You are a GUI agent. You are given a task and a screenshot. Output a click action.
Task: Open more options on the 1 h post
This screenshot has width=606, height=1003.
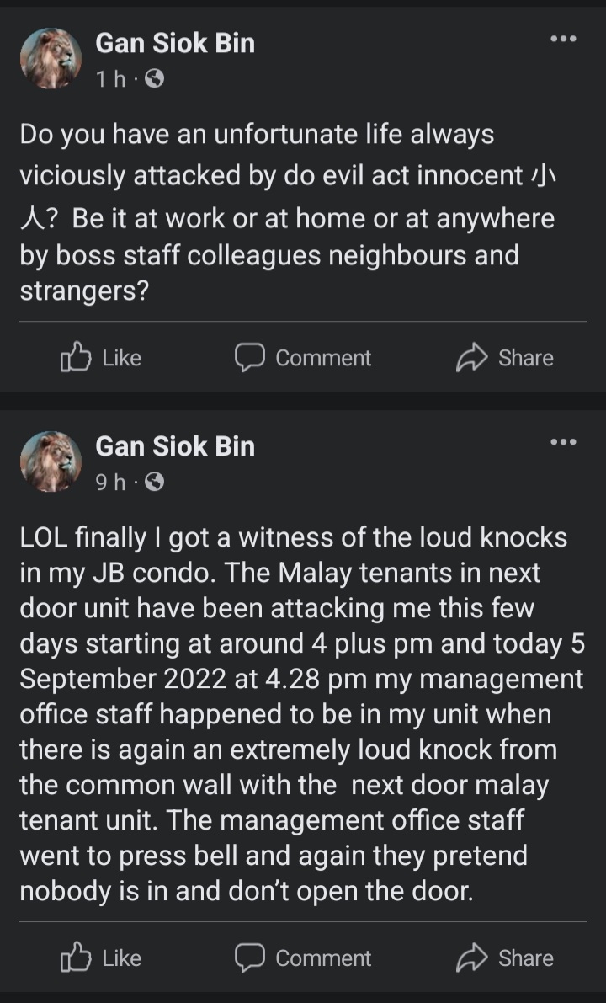click(562, 39)
